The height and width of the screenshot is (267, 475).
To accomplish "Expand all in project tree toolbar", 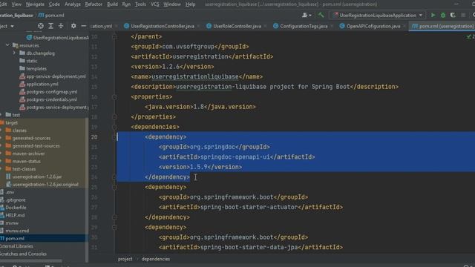I will [x=50, y=26].
